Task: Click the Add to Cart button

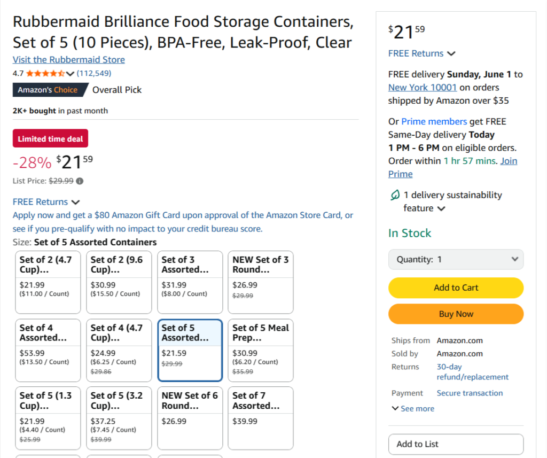Action: click(x=456, y=288)
